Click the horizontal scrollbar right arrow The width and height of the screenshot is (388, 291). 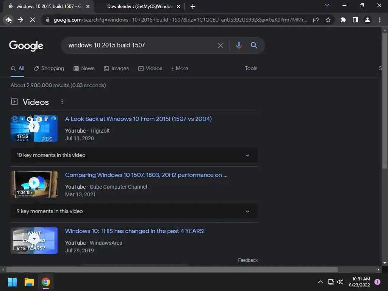(379, 270)
